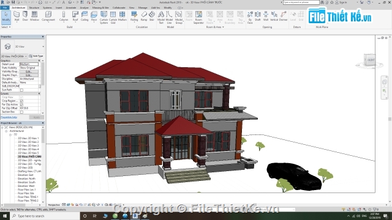Open the Annotate ribbon tab
392x220 pixels.
71,8
